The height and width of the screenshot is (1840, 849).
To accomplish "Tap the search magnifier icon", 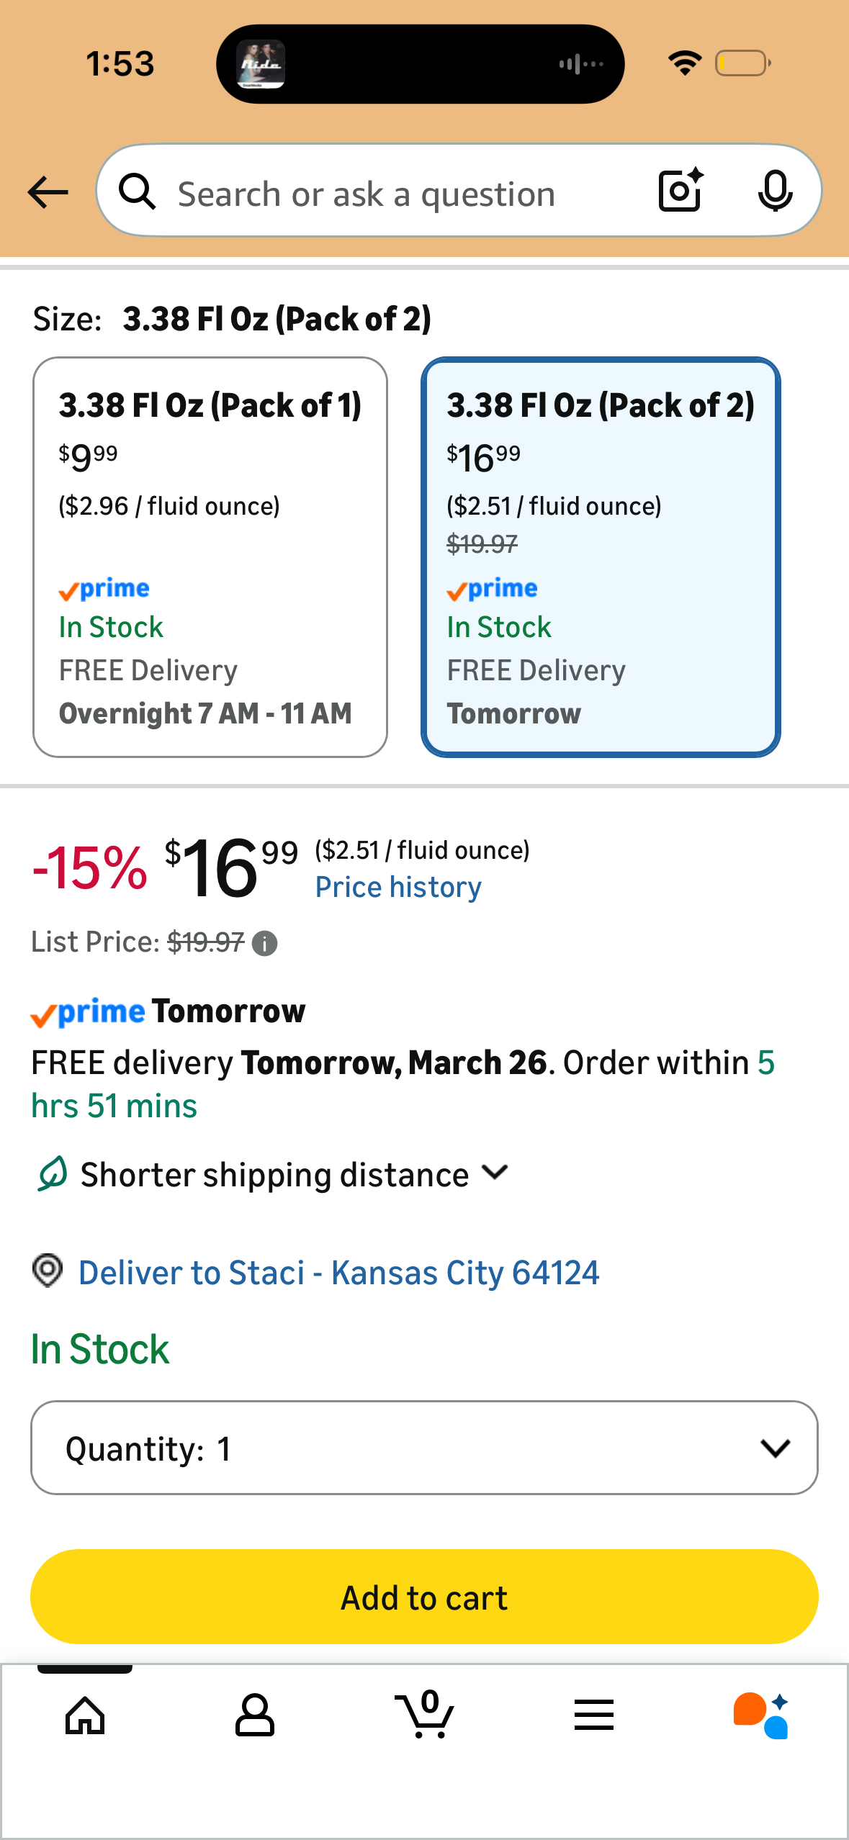I will 137,192.
